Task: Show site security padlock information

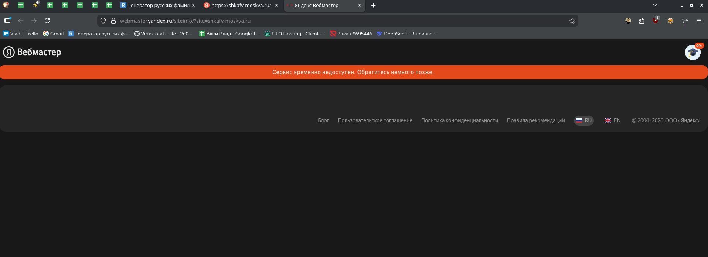Action: pyautogui.click(x=113, y=21)
